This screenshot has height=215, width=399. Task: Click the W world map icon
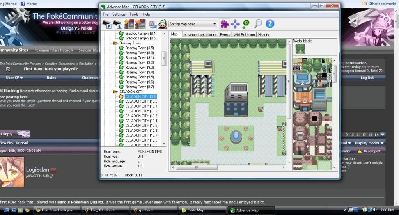(152, 24)
